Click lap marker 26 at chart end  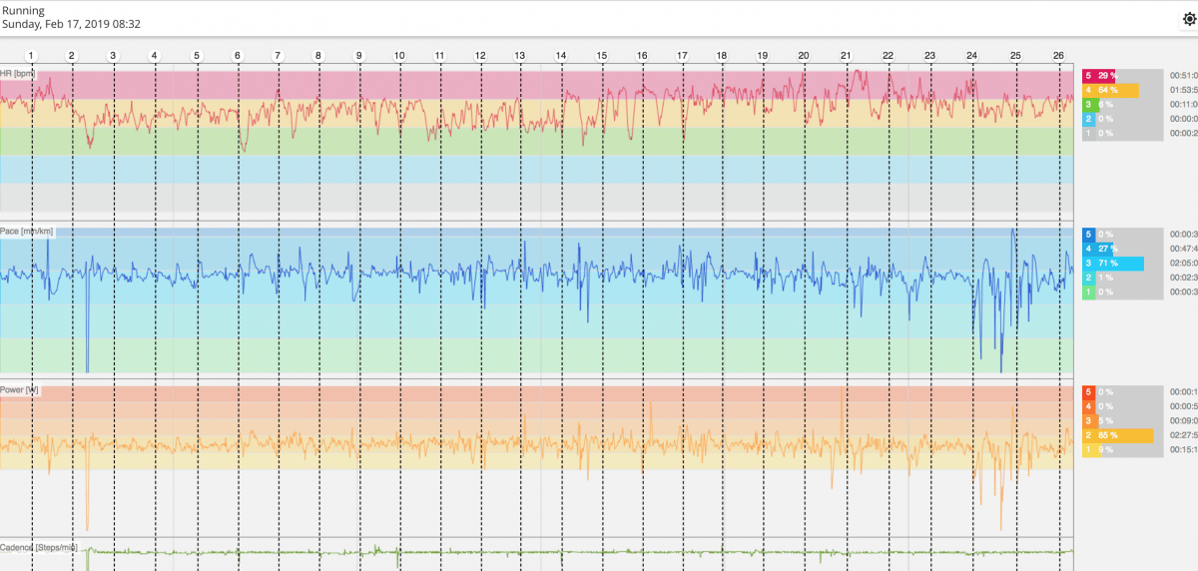(x=1058, y=56)
